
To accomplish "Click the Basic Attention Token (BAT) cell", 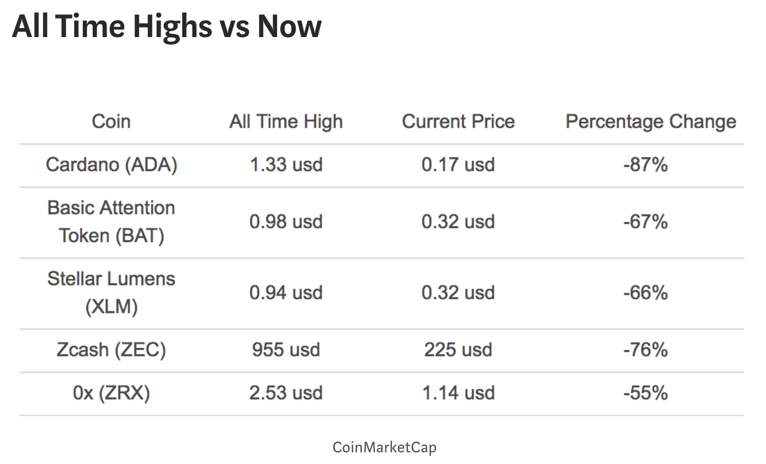I will click(111, 222).
